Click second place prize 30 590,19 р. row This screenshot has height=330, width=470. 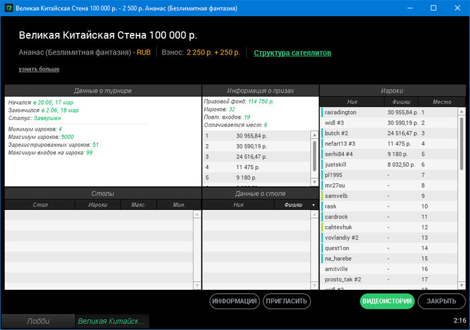(x=257, y=146)
